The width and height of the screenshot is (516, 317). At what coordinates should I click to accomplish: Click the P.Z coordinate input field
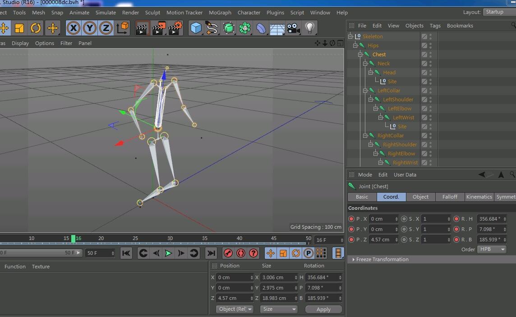point(382,240)
